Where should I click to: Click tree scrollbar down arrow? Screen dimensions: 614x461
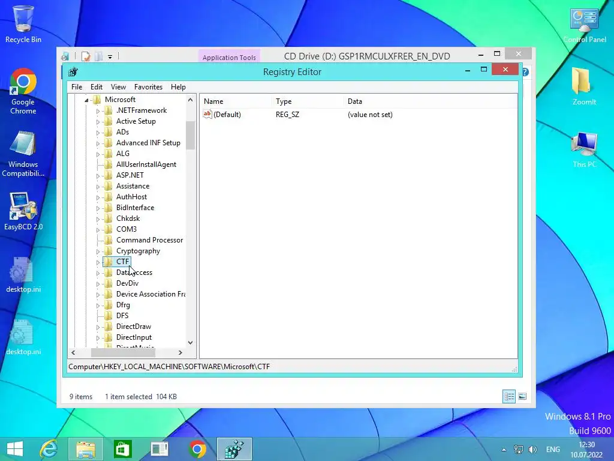(190, 343)
